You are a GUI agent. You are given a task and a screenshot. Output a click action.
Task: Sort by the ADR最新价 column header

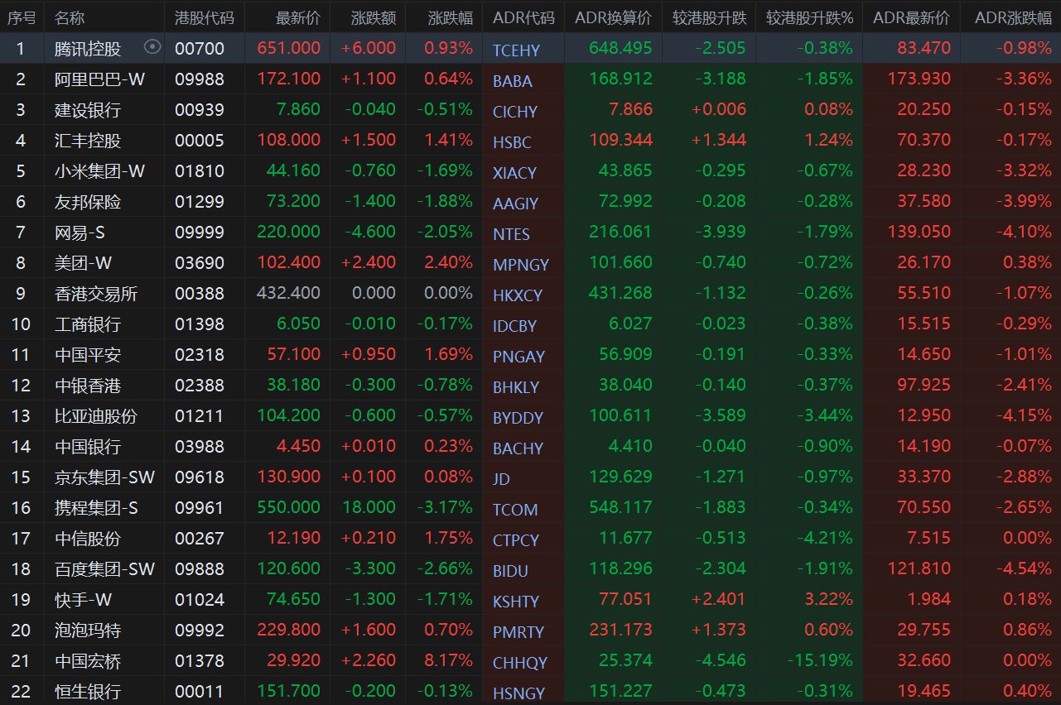pyautogui.click(x=911, y=17)
